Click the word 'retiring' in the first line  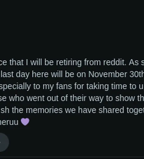point(69,62)
